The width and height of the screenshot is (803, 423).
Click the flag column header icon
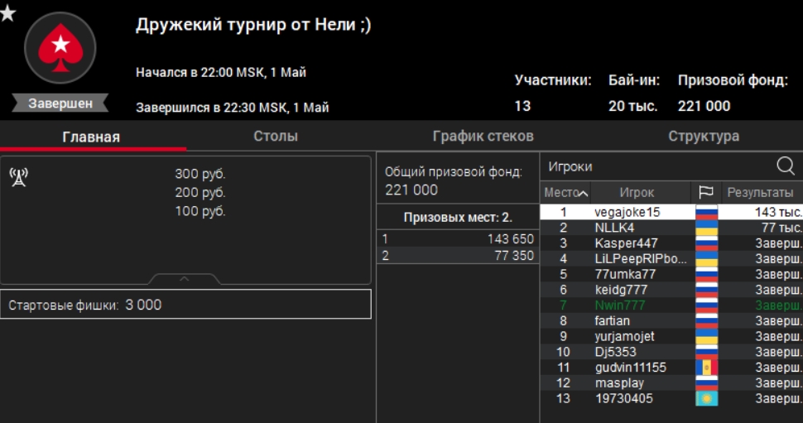pyautogui.click(x=705, y=193)
